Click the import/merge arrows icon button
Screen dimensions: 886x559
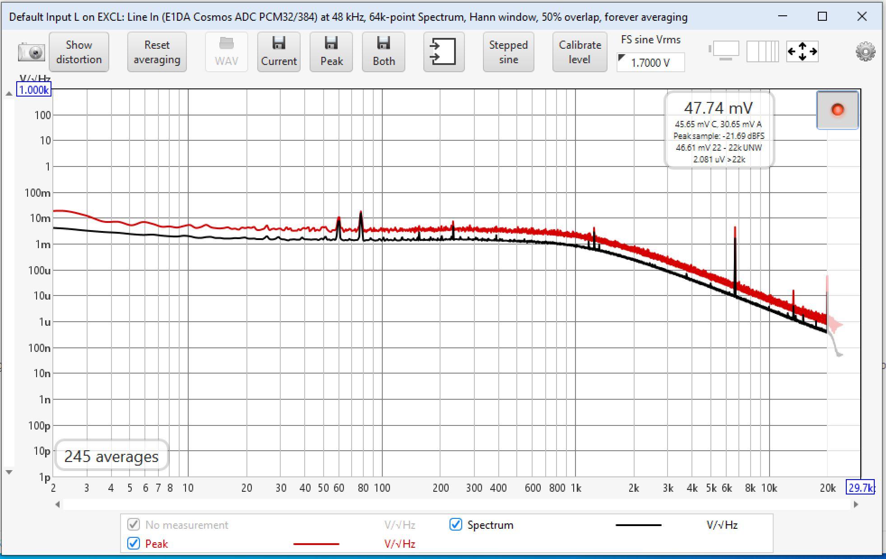pos(444,52)
